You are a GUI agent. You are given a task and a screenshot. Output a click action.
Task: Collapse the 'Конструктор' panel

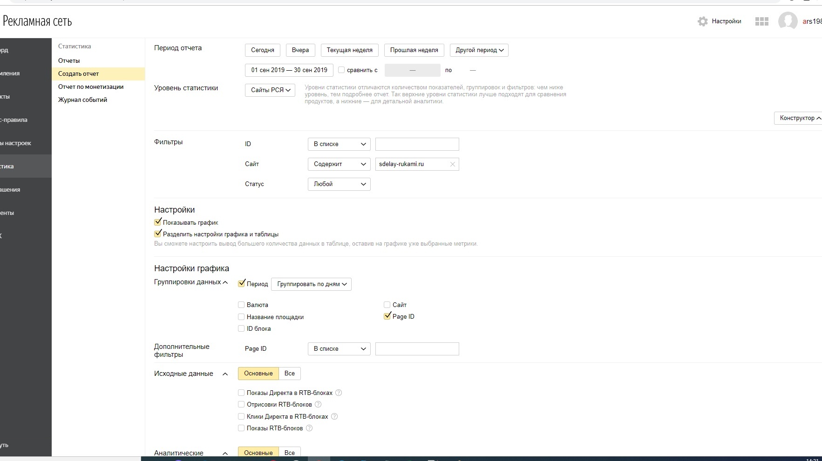coord(799,118)
